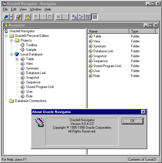Close the About Oracle Navigator dialog
This screenshot has height=163, width=162.
pyautogui.click(x=143, y=112)
